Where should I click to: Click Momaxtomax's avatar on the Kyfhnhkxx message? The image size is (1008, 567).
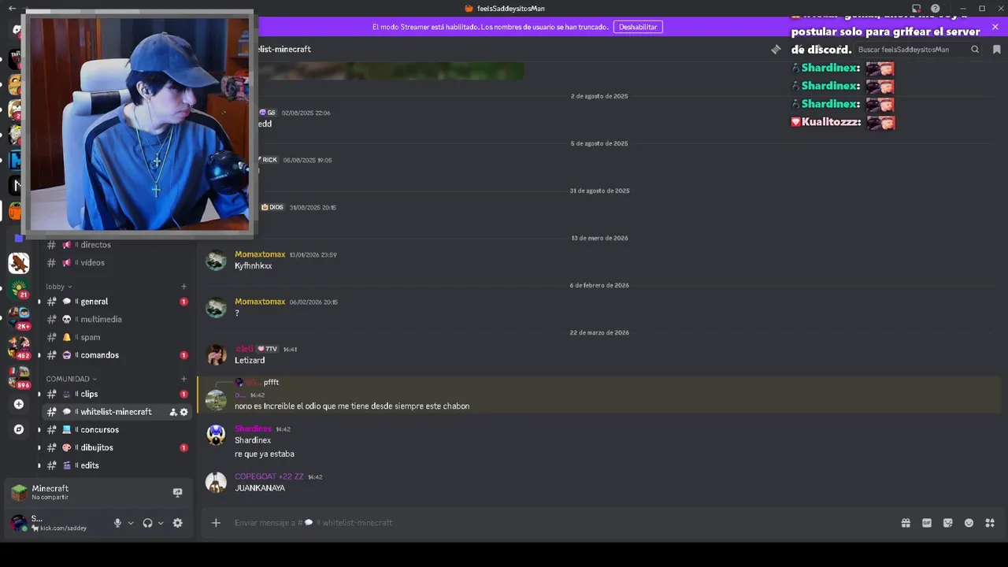pos(216,261)
